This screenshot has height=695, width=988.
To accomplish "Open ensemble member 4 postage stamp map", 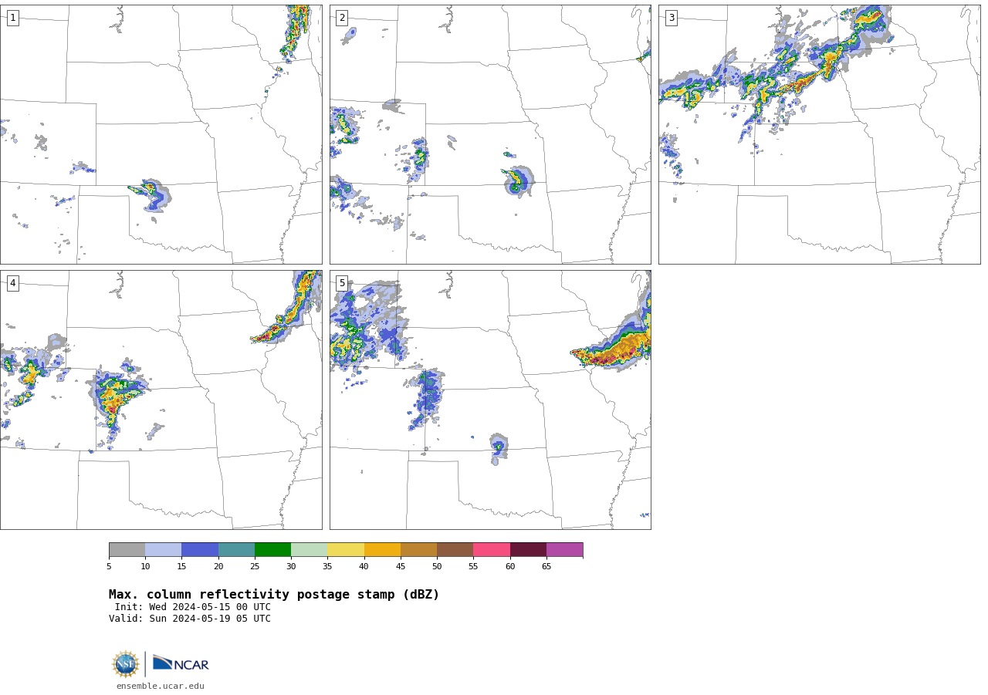I will (x=161, y=400).
